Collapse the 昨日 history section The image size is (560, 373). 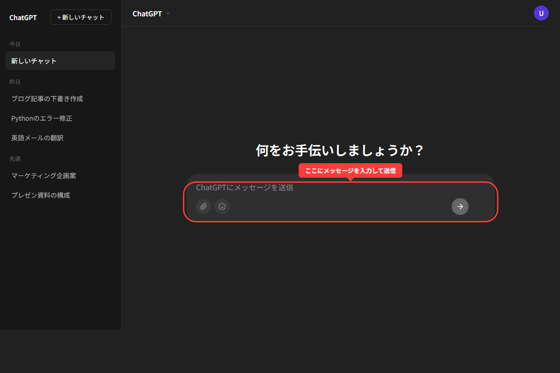[x=14, y=81]
